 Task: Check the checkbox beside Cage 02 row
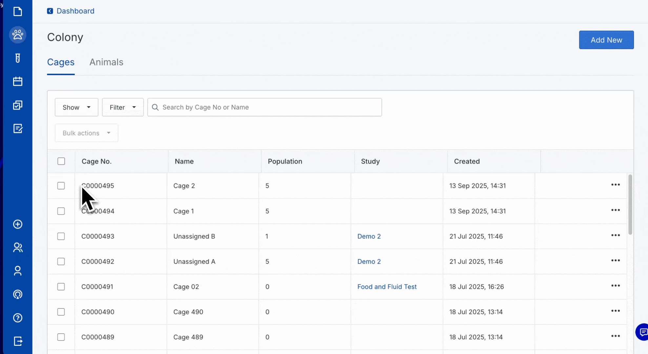[61, 286]
